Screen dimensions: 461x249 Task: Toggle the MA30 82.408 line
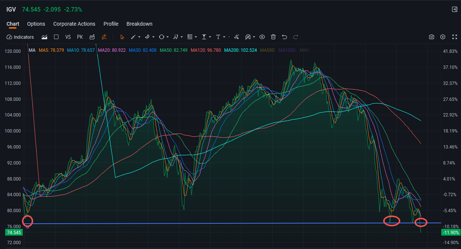(x=143, y=50)
